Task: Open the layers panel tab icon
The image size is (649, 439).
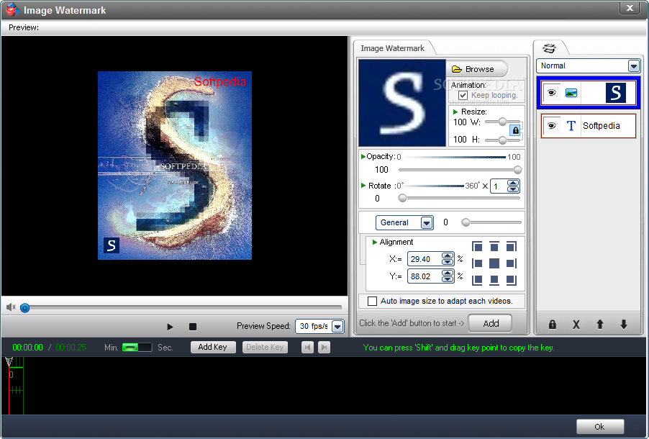Action: tap(549, 48)
